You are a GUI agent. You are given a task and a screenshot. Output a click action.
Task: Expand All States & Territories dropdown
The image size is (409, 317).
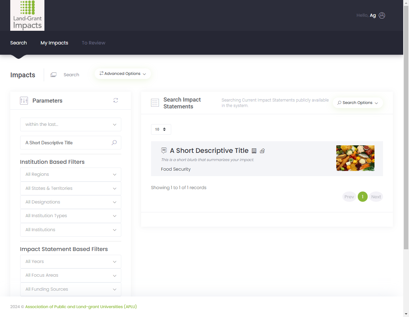[x=71, y=188]
